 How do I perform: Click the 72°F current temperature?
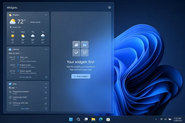[22, 22]
